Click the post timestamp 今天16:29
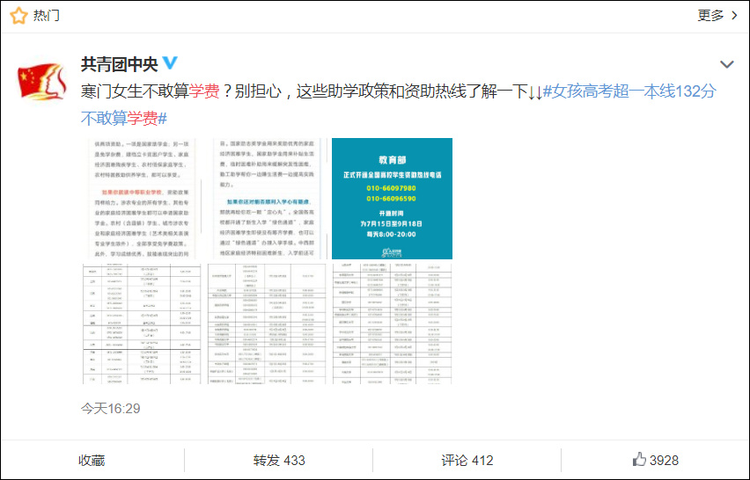750x480 pixels. (111, 409)
